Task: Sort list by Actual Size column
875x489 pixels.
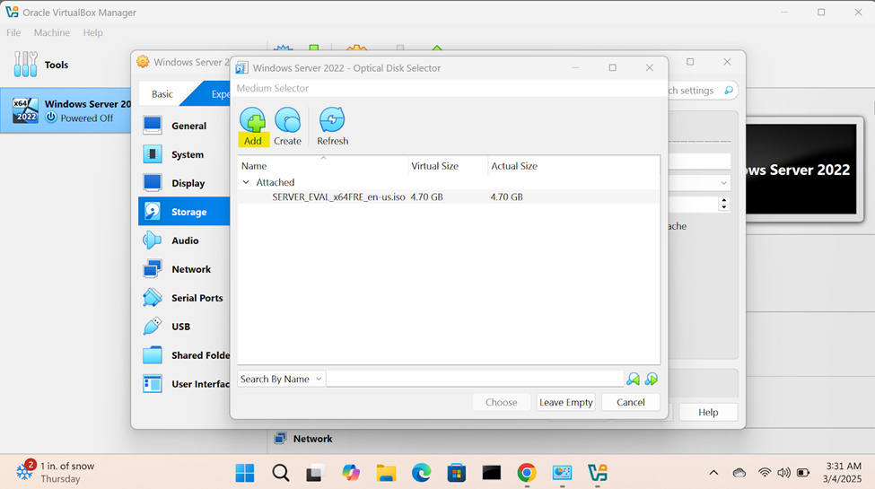Action: pos(573,166)
